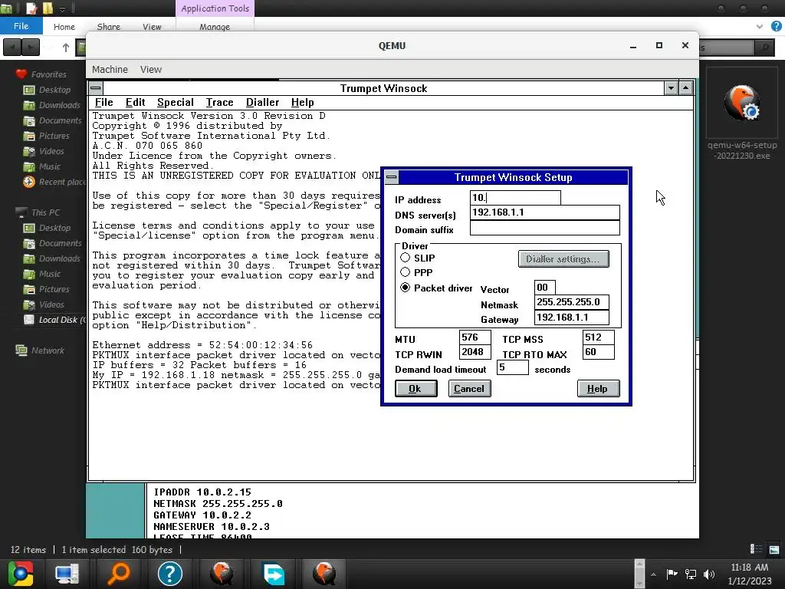Open the Trace menu
The height and width of the screenshot is (589, 785).
point(219,102)
